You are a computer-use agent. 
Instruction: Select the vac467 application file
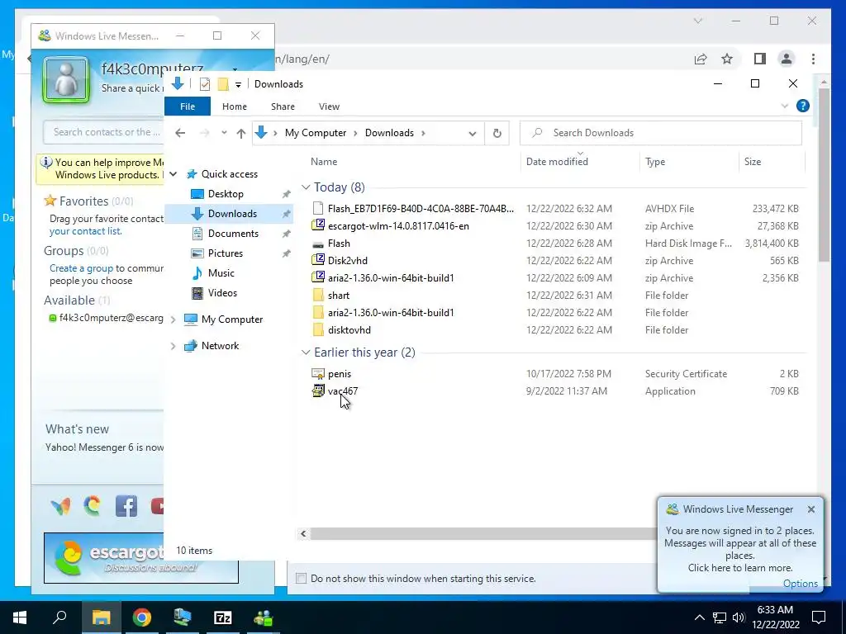click(343, 390)
